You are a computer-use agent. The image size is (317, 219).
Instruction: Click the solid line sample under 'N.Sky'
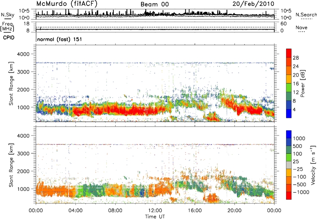coord(8,19)
